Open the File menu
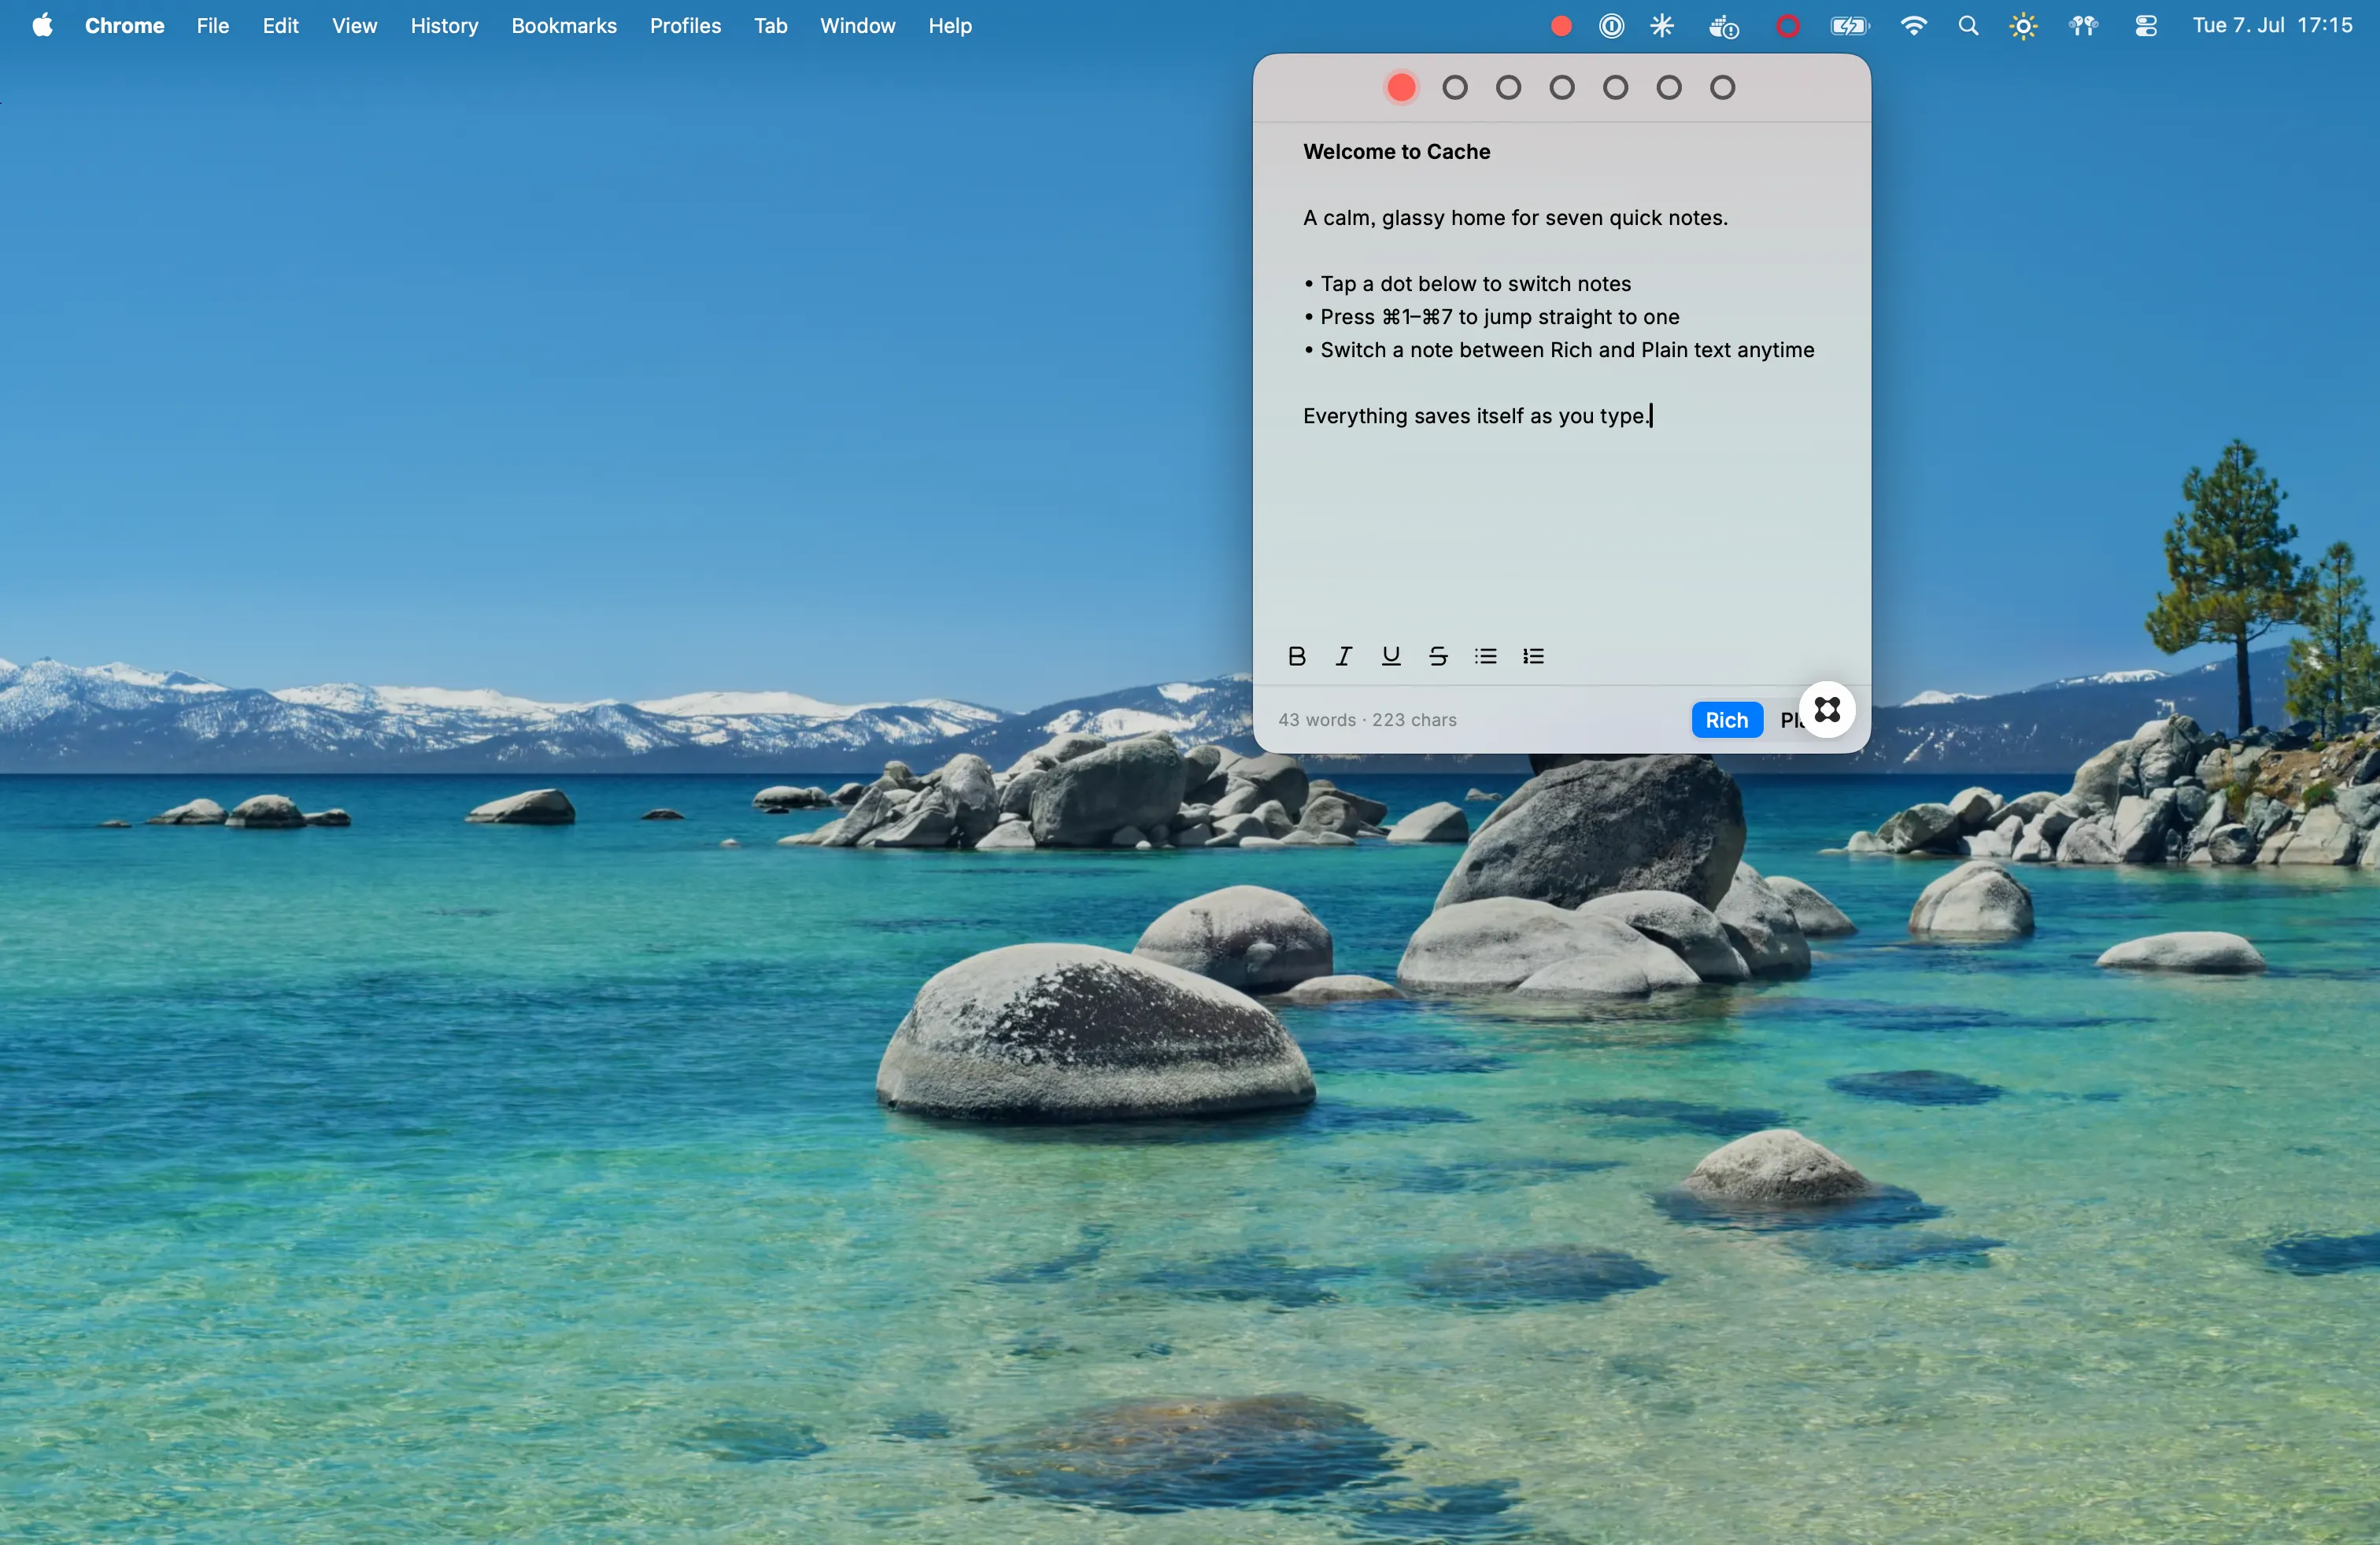Image resolution: width=2380 pixels, height=1545 pixels. point(213,26)
